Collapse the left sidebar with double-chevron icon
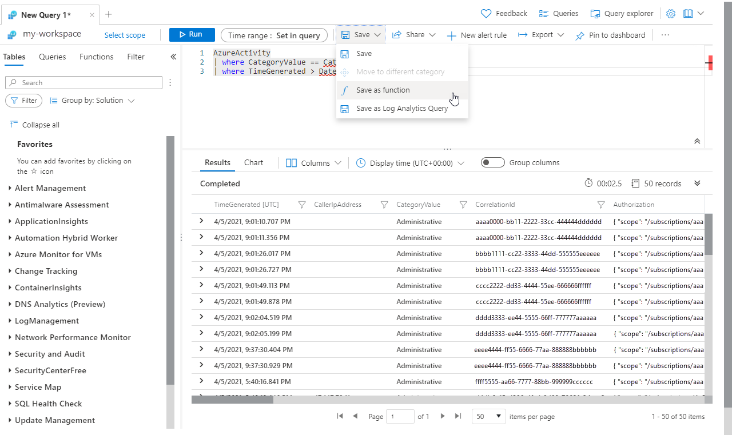The width and height of the screenshot is (732, 435). pos(173,57)
